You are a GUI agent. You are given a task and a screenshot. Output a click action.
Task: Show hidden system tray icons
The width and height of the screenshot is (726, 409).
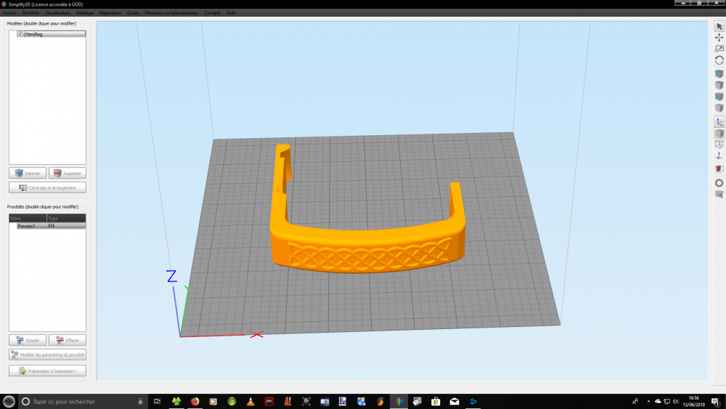coord(648,402)
